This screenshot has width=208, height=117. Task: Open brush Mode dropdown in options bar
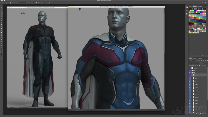[x=20, y=3]
